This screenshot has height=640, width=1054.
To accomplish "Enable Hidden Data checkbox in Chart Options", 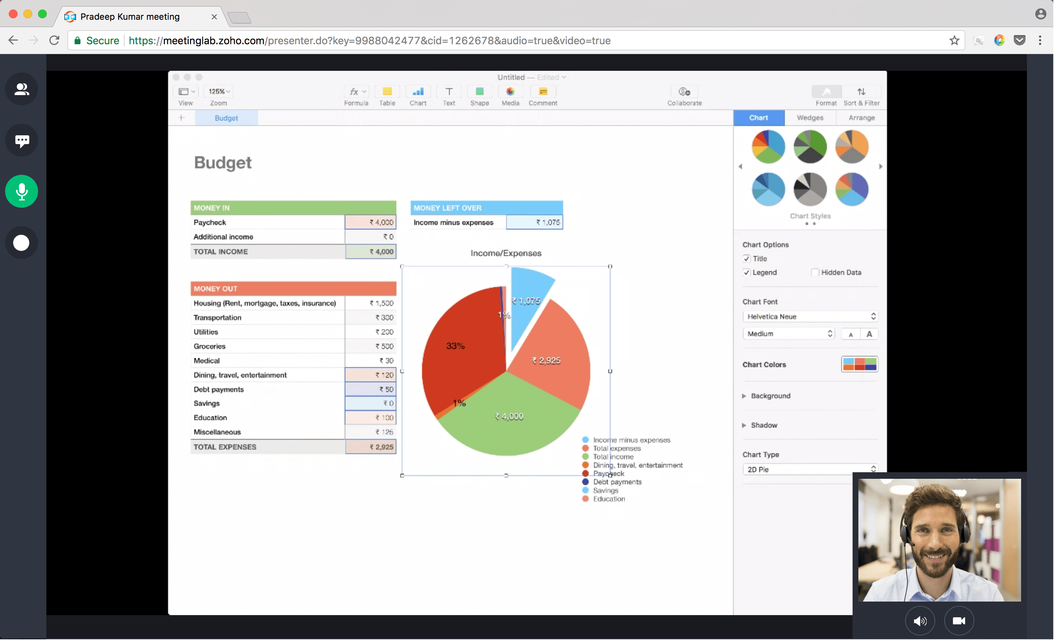I will (814, 272).
